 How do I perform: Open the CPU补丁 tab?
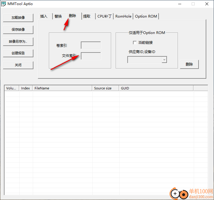pyautogui.click(x=105, y=16)
